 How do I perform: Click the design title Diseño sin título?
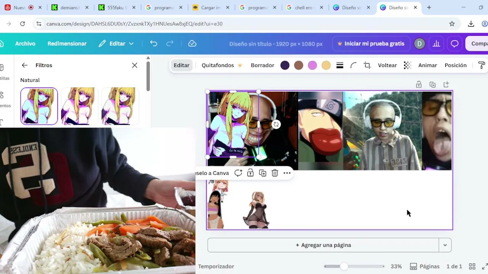276,44
